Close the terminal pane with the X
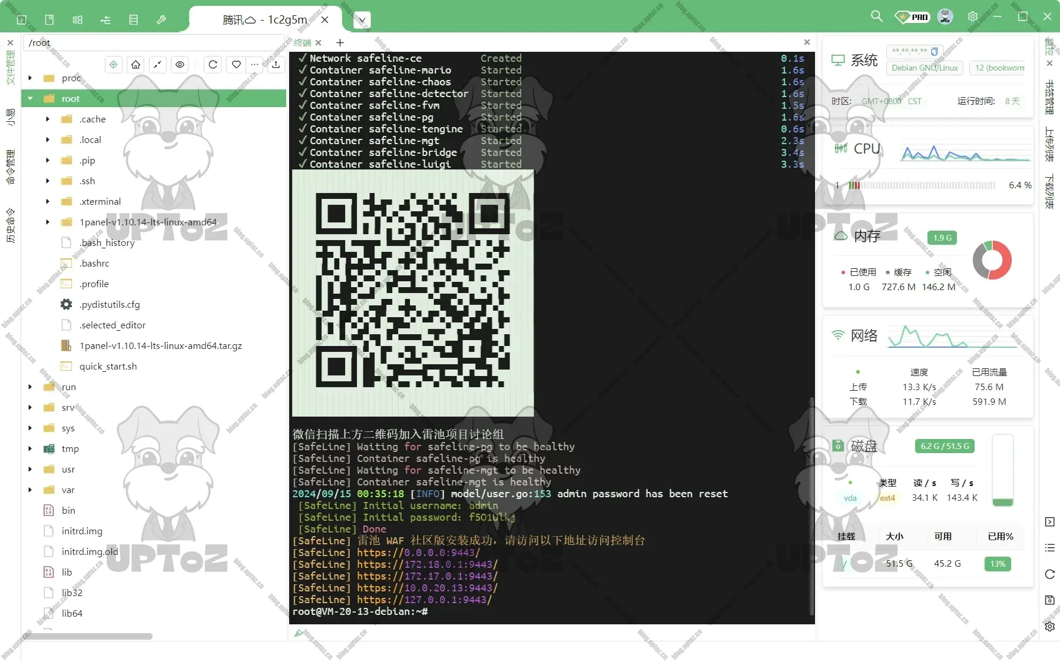This screenshot has width=1060, height=662. 807,42
